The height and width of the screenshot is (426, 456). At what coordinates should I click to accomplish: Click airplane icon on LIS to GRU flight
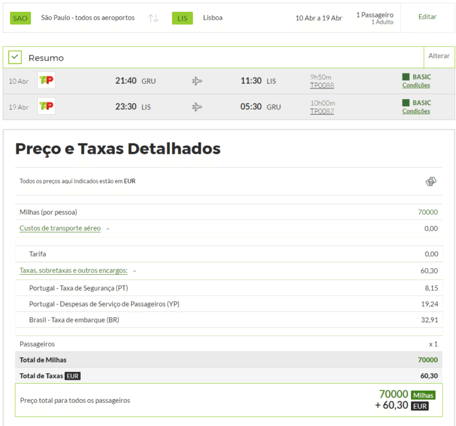198,107
